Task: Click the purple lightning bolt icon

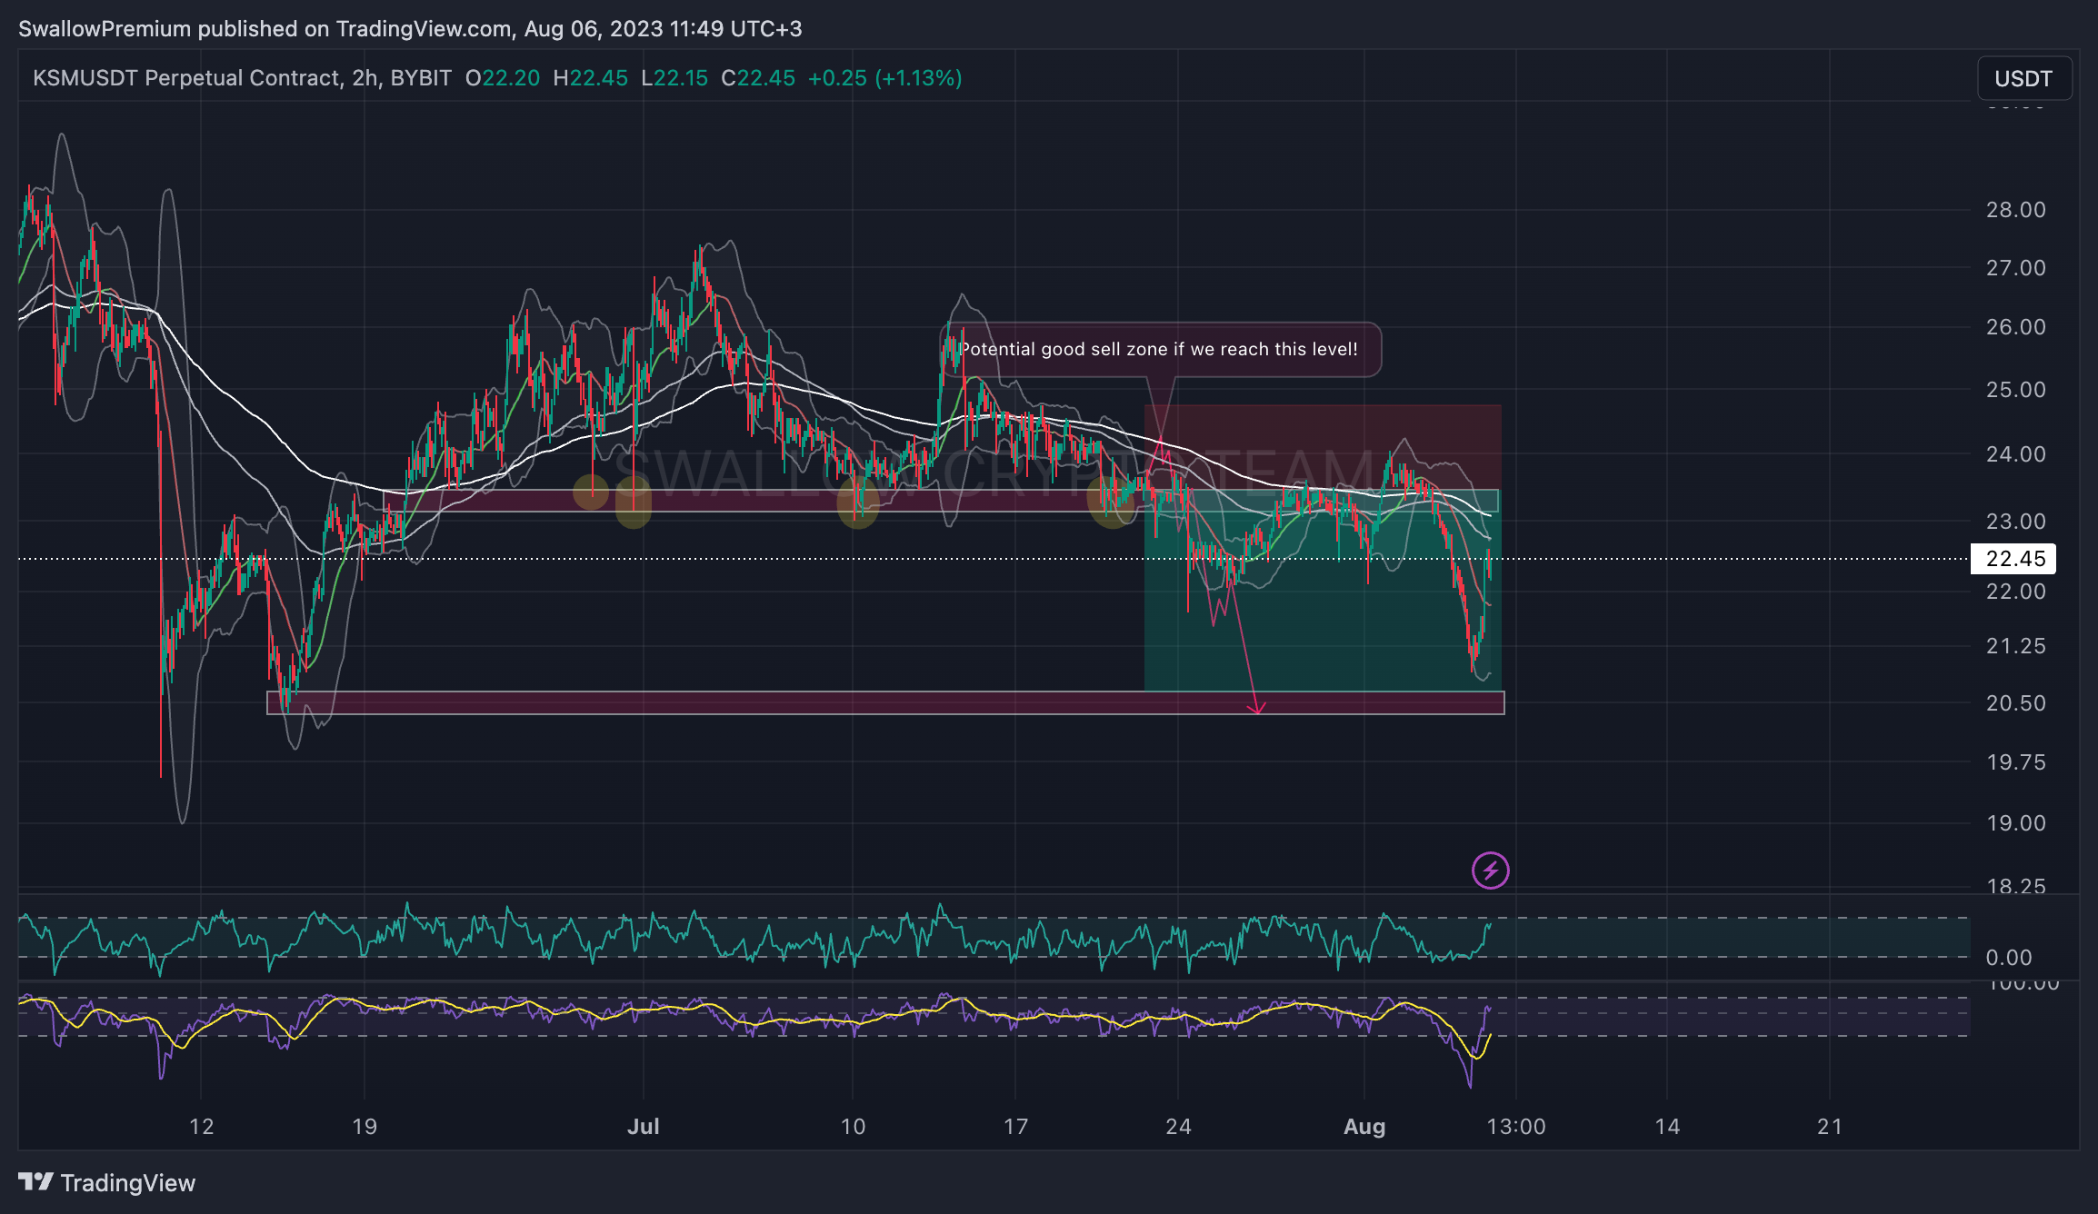Action: pos(1491,871)
